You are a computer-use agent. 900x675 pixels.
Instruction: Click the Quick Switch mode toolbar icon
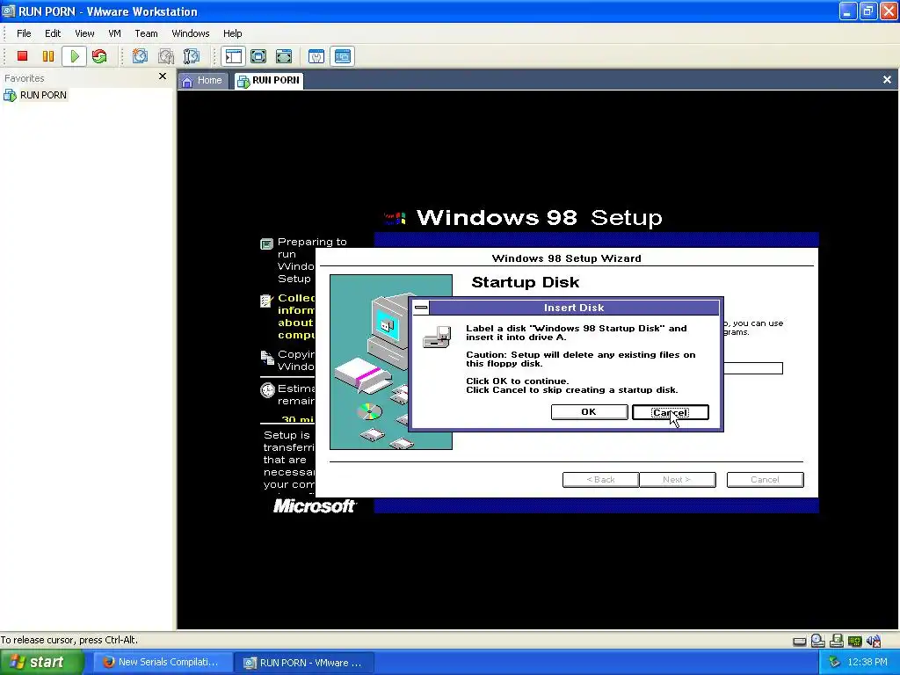point(258,56)
